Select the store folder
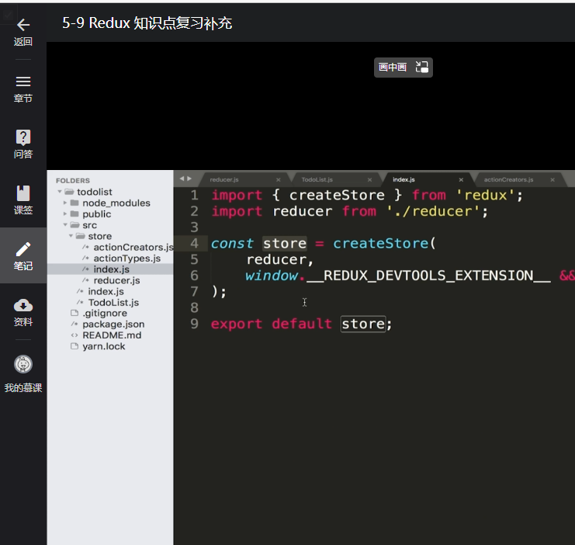Image resolution: width=575 pixels, height=545 pixels. pyautogui.click(x=100, y=236)
